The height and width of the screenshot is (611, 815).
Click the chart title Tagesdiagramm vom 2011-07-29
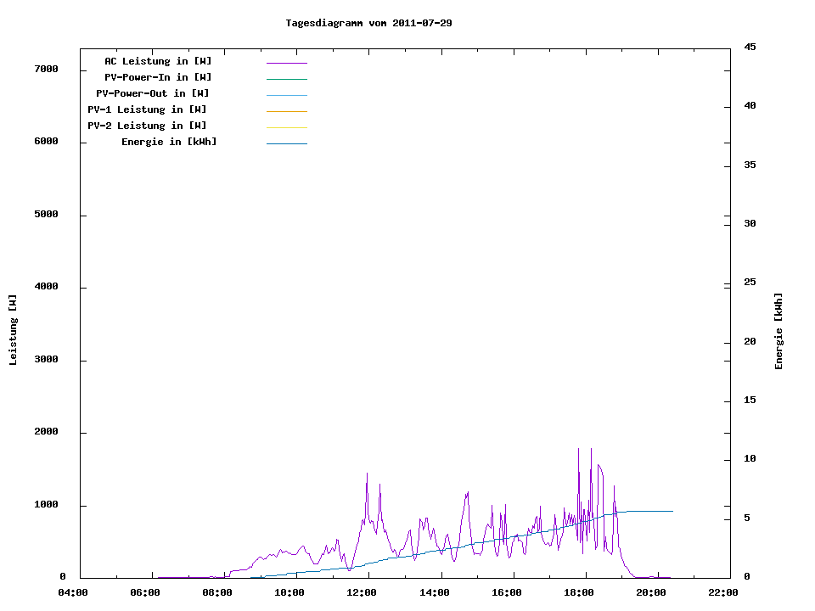click(368, 23)
